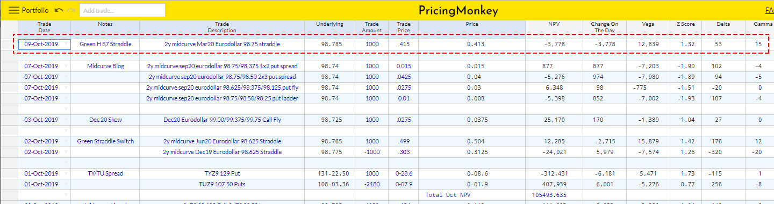Click the 407,939 NPV cell

click(554, 184)
